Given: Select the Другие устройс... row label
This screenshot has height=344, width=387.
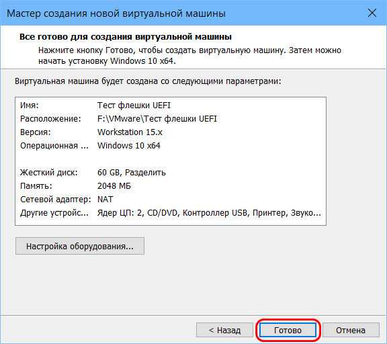Looking at the screenshot, I should (54, 212).
